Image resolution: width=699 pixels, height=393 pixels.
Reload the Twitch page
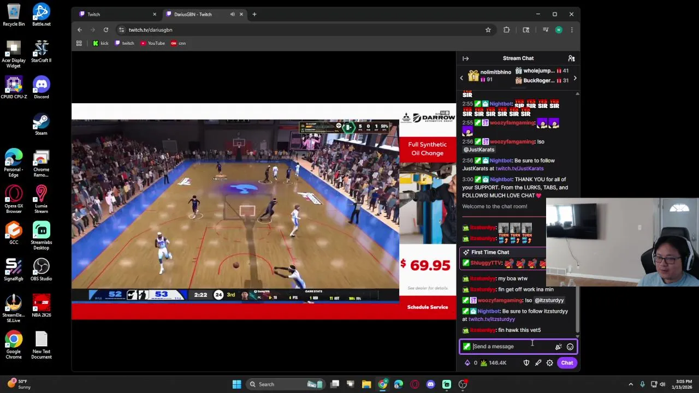106,30
